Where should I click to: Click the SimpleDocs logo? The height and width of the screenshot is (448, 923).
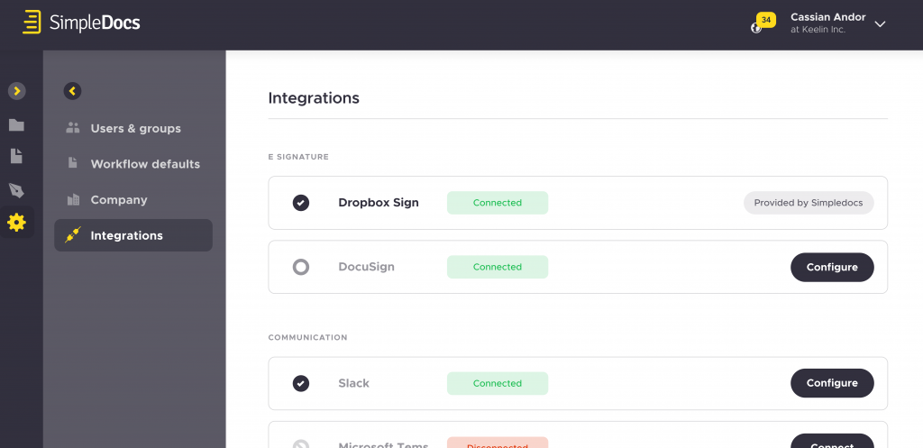[x=81, y=23]
